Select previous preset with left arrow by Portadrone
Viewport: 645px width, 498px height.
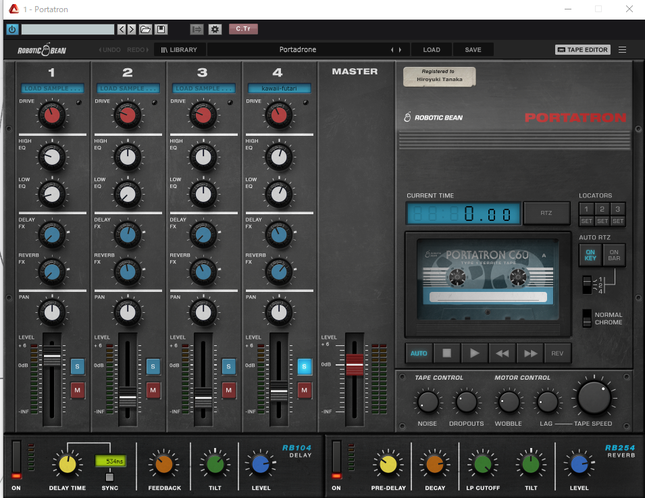[x=392, y=50]
